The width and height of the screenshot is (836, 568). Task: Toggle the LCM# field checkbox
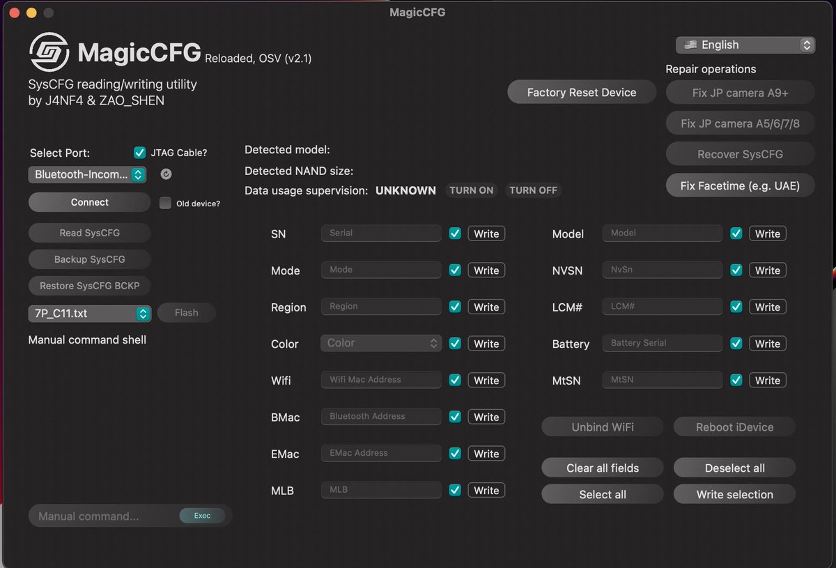736,307
